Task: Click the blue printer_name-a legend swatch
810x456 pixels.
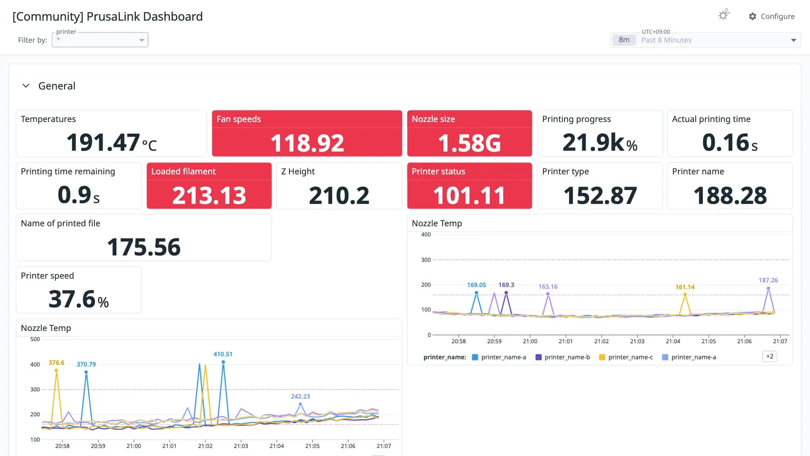Action: tap(475, 357)
